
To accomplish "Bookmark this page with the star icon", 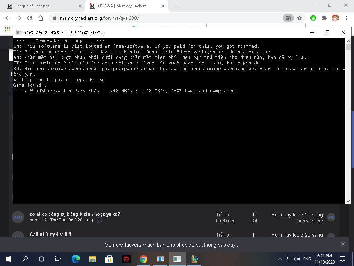I will (x=299, y=18).
